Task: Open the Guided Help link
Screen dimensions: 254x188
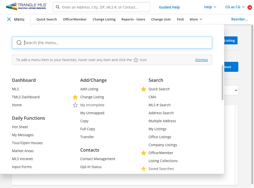Action: [x=169, y=7]
